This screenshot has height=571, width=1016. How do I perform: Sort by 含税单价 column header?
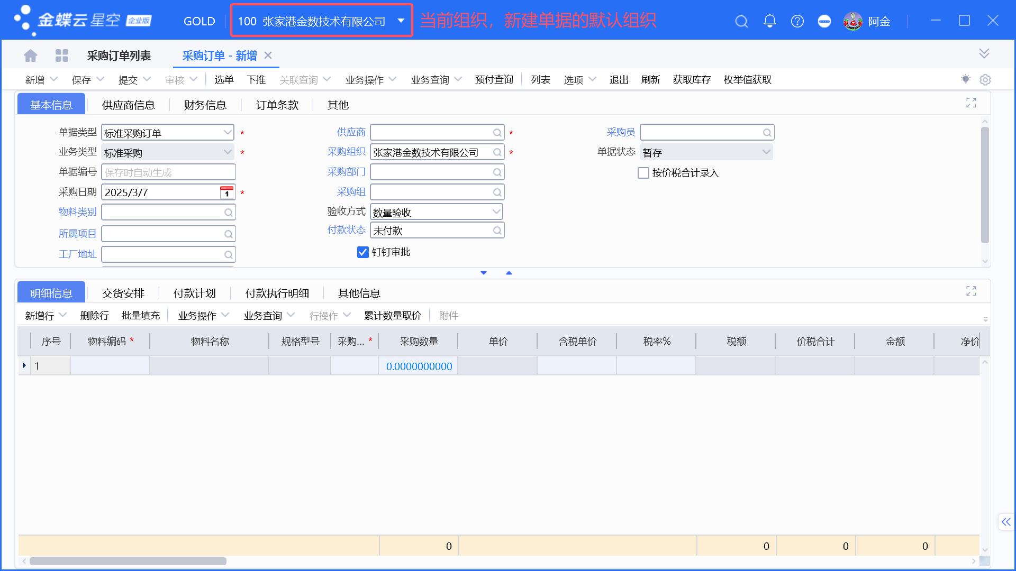click(x=577, y=342)
